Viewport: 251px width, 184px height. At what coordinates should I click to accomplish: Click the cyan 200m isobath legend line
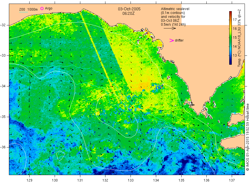coord(23,12)
